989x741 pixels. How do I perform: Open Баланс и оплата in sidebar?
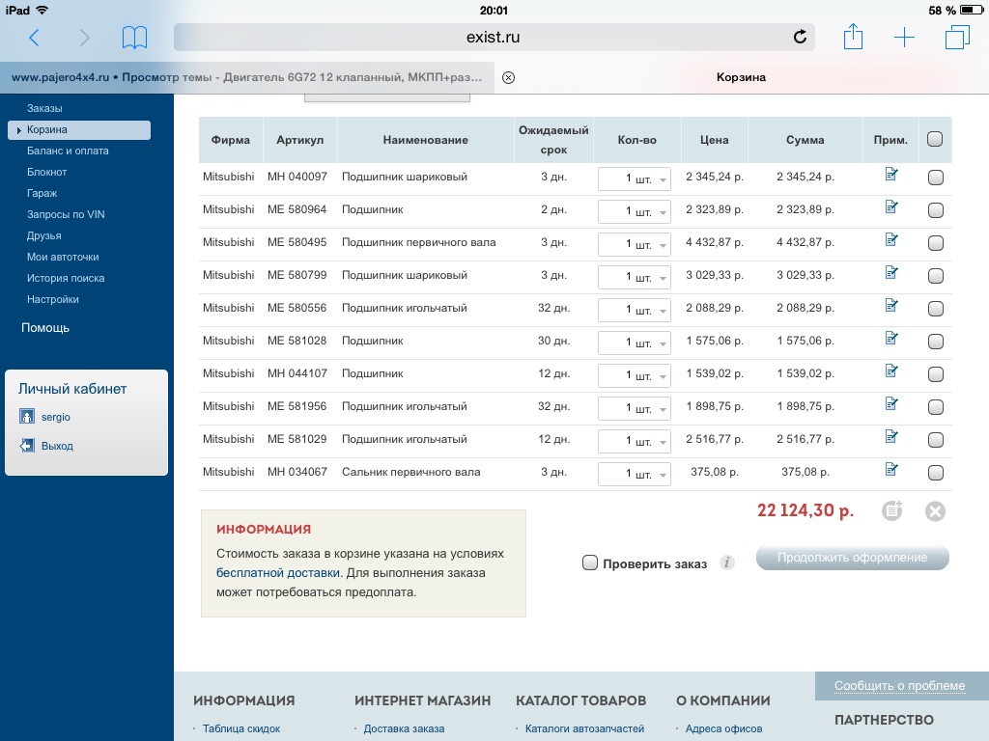[x=68, y=151]
